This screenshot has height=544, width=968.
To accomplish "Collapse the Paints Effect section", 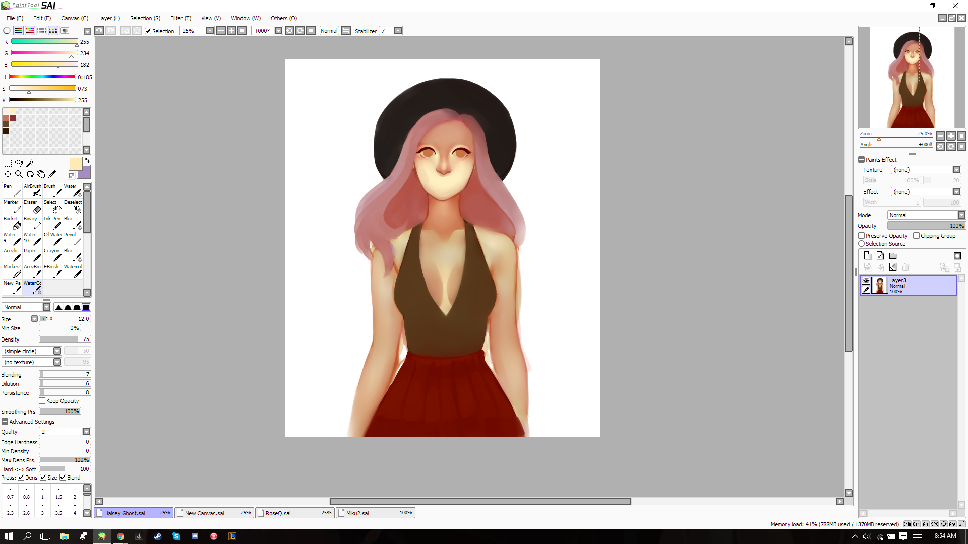I will [862, 160].
